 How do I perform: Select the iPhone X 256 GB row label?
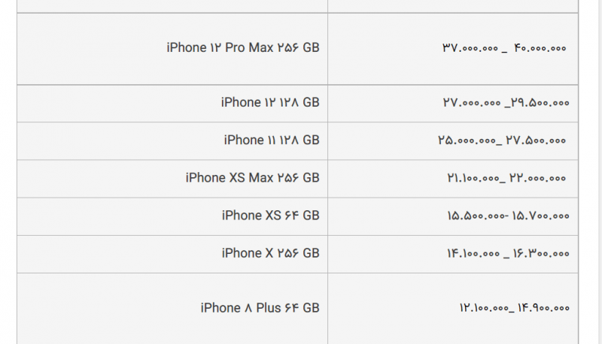pyautogui.click(x=271, y=253)
